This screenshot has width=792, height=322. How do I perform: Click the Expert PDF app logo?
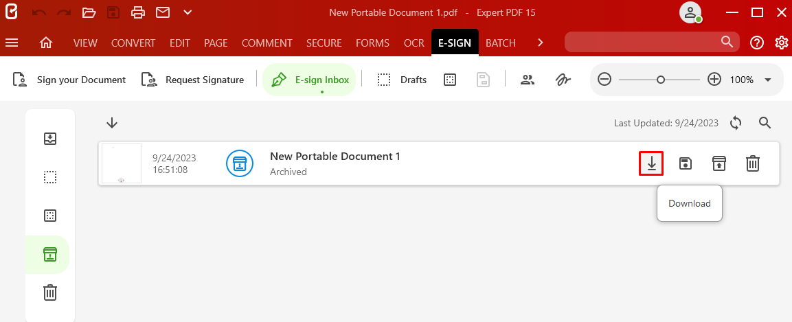click(x=12, y=12)
